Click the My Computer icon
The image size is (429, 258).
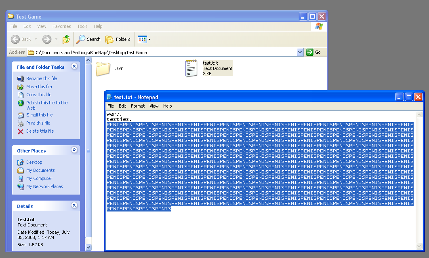click(x=21, y=179)
